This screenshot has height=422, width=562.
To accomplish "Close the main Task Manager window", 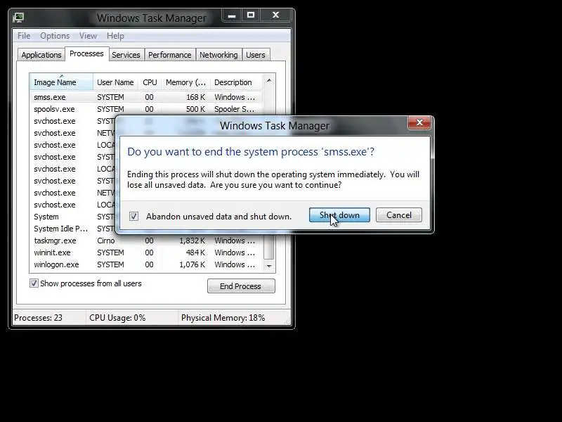I will (275, 15).
